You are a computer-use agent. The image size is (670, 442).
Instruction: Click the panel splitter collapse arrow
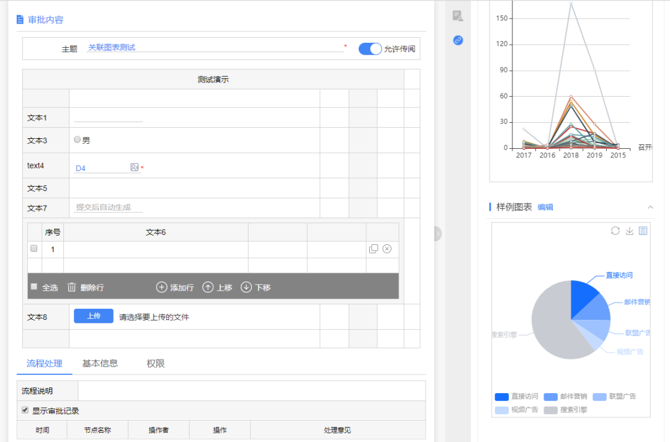[437, 234]
